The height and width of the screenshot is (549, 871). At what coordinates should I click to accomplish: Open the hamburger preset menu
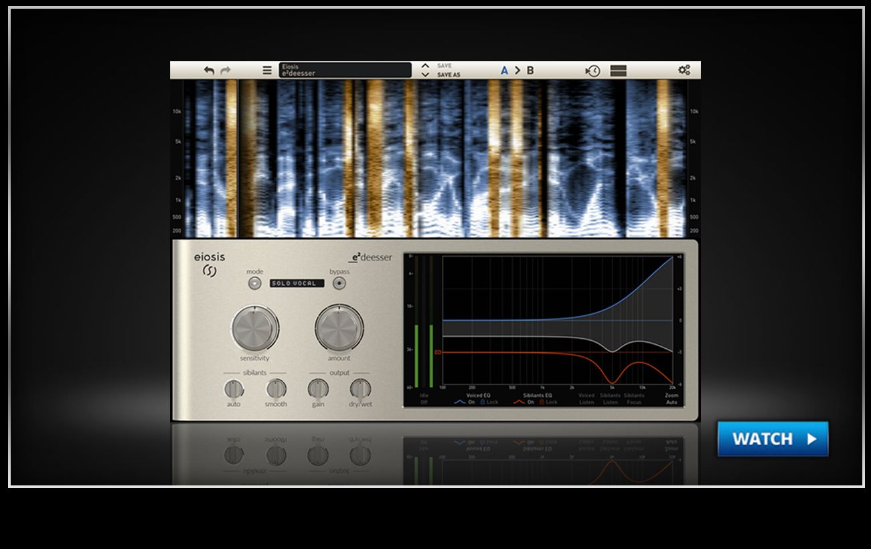tap(267, 70)
